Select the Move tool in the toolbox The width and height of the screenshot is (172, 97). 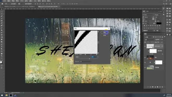click(2, 9)
